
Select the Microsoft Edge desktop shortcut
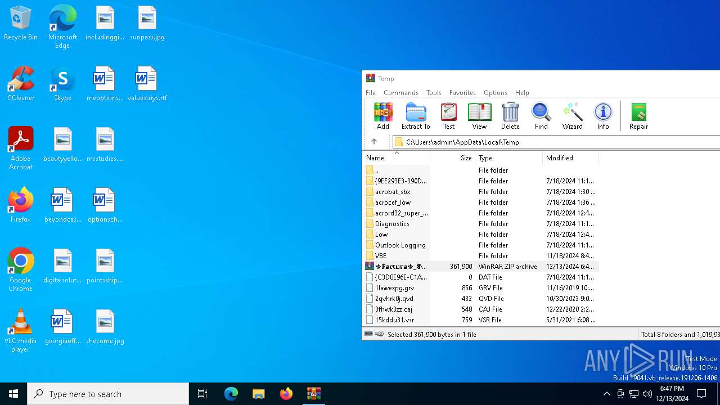(x=62, y=27)
